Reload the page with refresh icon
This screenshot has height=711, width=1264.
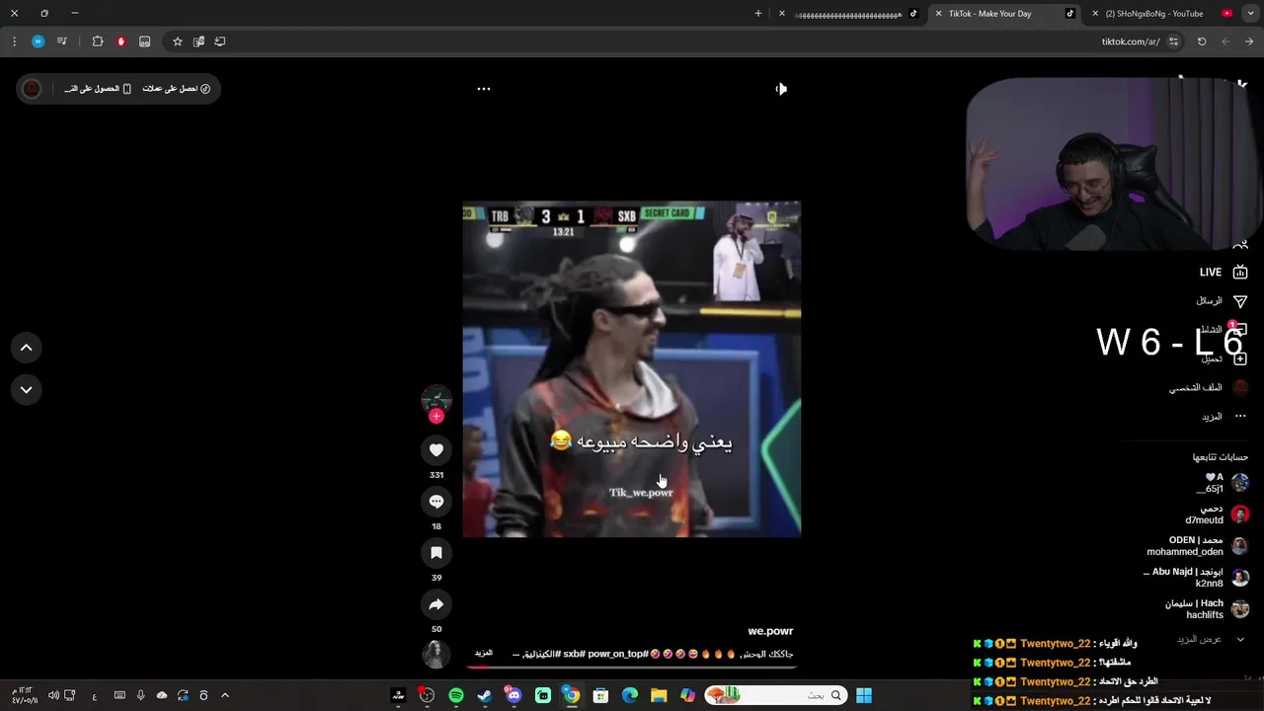tap(1202, 41)
